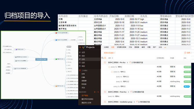Click the hamburger menu icon beside Projects logo
Image resolution: width=194 pixels, height=109 pixels.
(x=80, y=47)
